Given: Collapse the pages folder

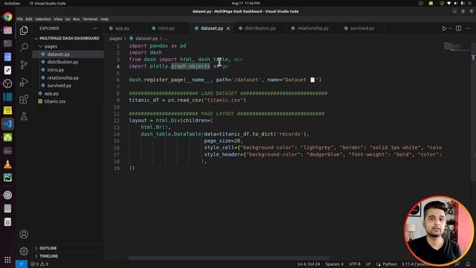Looking at the screenshot, I should coord(68,46).
